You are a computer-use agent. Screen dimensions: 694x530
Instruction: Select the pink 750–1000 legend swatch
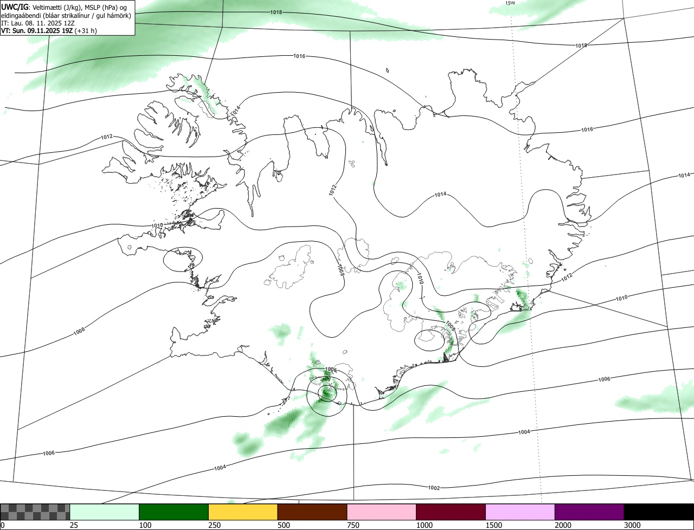pyautogui.click(x=382, y=512)
